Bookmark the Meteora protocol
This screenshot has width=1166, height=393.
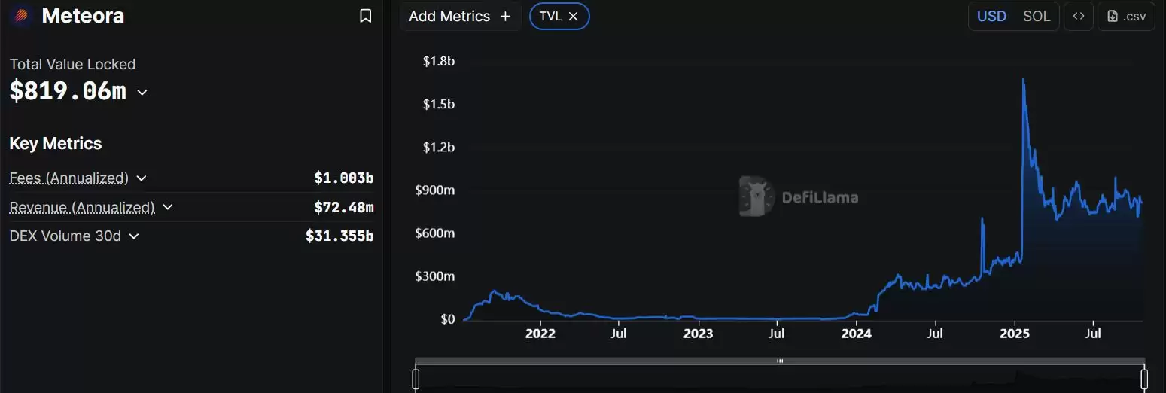pyautogui.click(x=366, y=16)
